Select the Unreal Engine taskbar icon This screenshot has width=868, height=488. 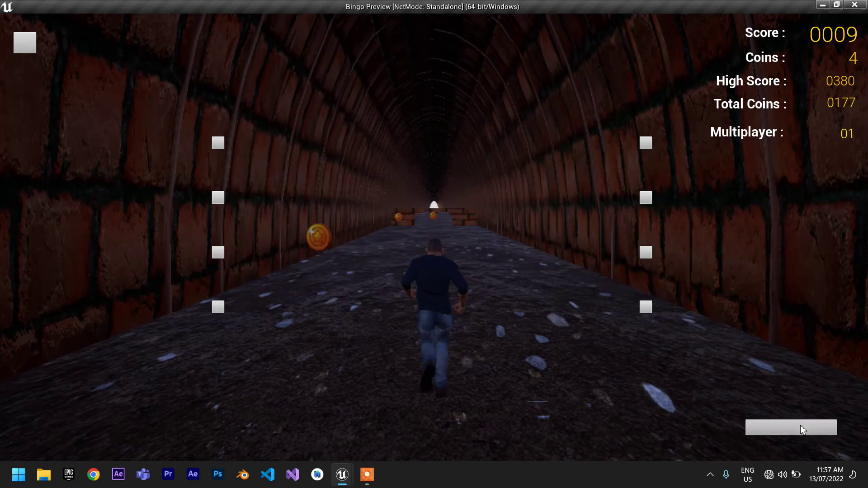[x=342, y=474]
